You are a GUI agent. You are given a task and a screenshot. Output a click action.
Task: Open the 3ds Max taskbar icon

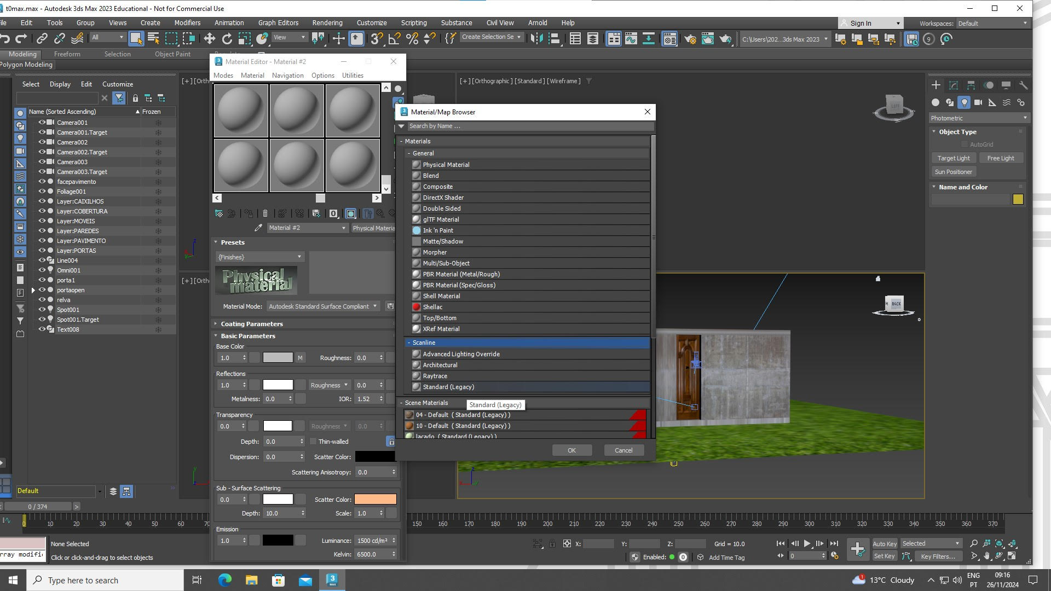point(332,580)
